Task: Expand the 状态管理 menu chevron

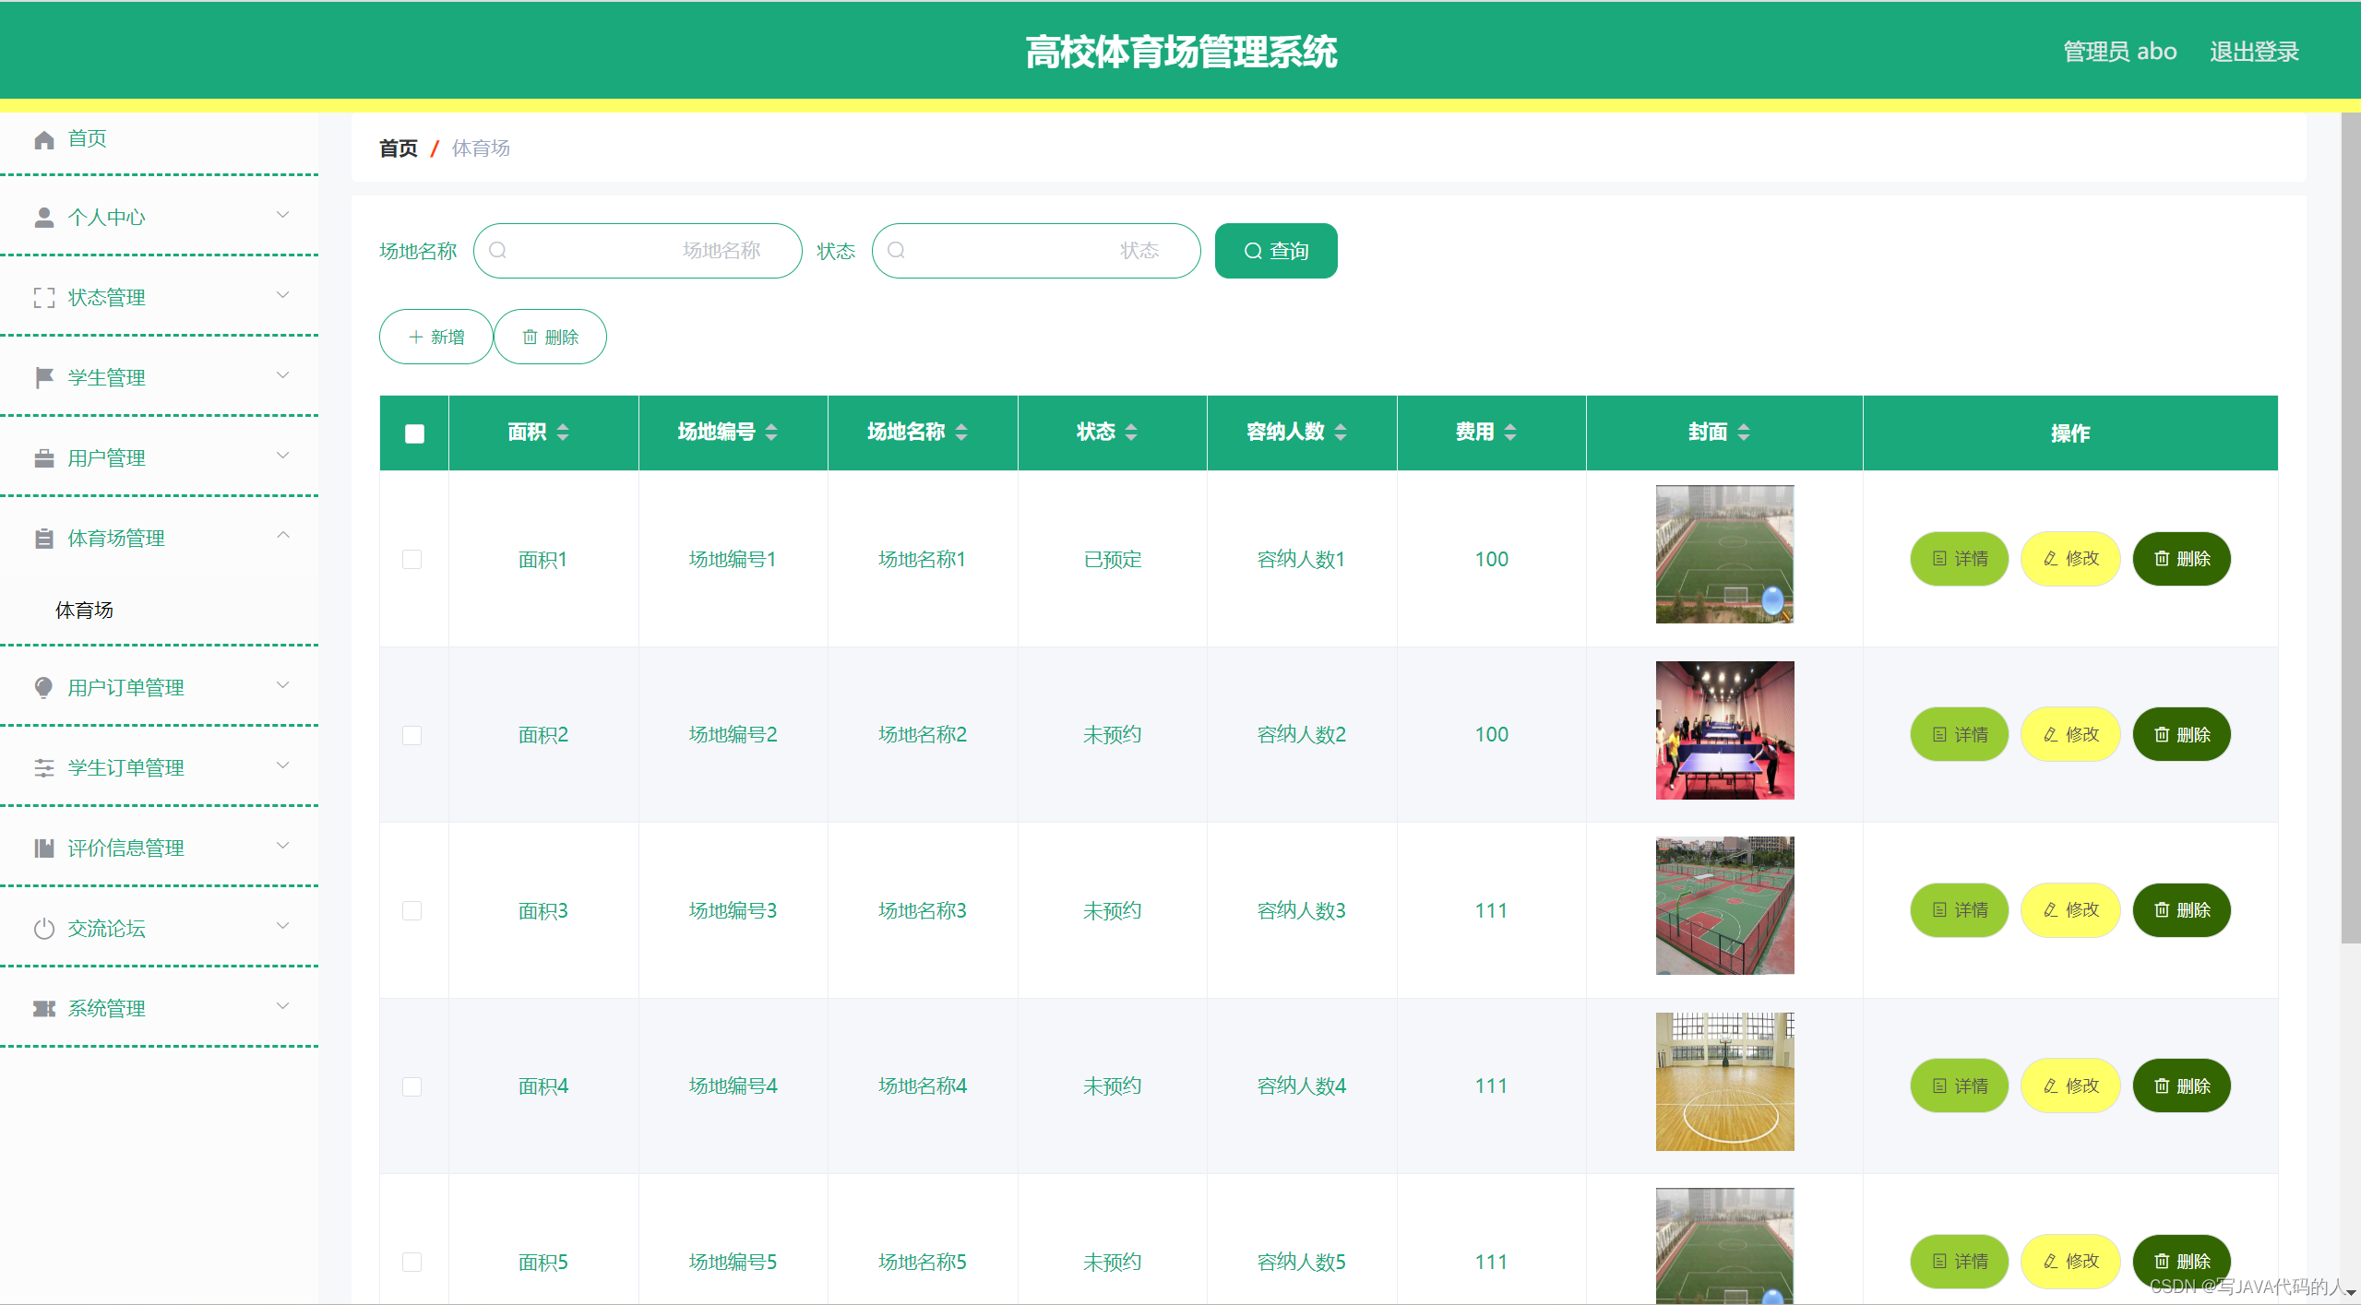Action: tap(283, 295)
